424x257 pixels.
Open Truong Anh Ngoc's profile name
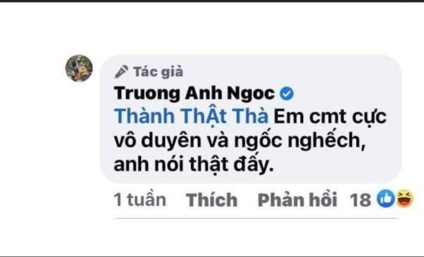(194, 93)
